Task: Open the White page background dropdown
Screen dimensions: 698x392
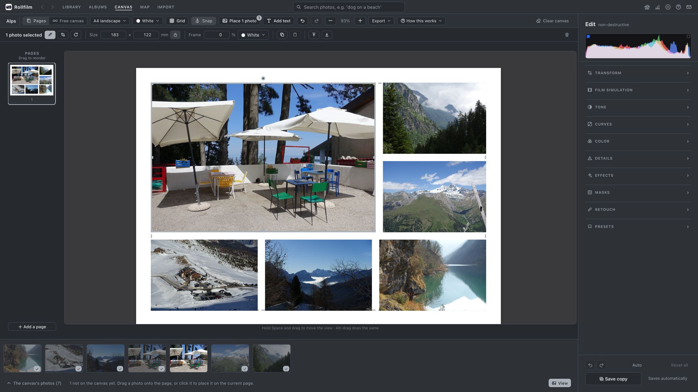Action: pos(148,21)
